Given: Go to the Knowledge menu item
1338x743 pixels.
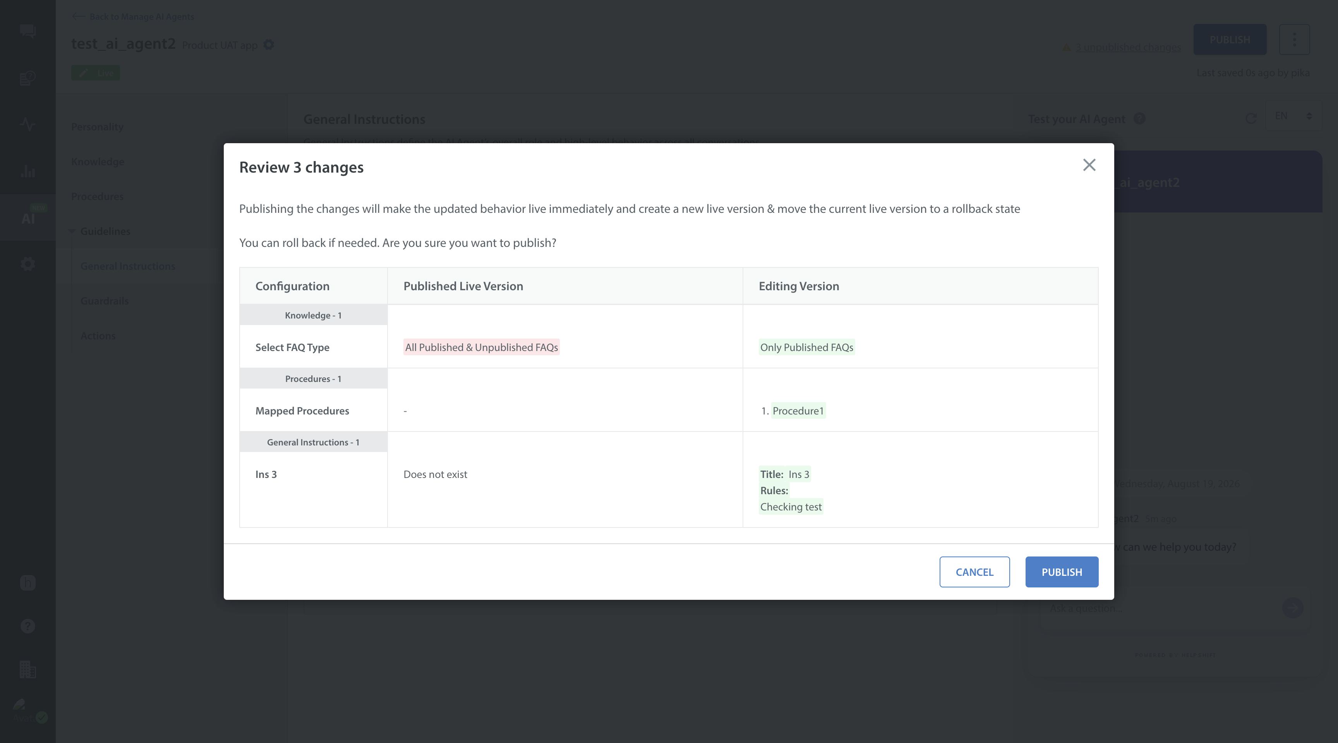Looking at the screenshot, I should (98, 161).
